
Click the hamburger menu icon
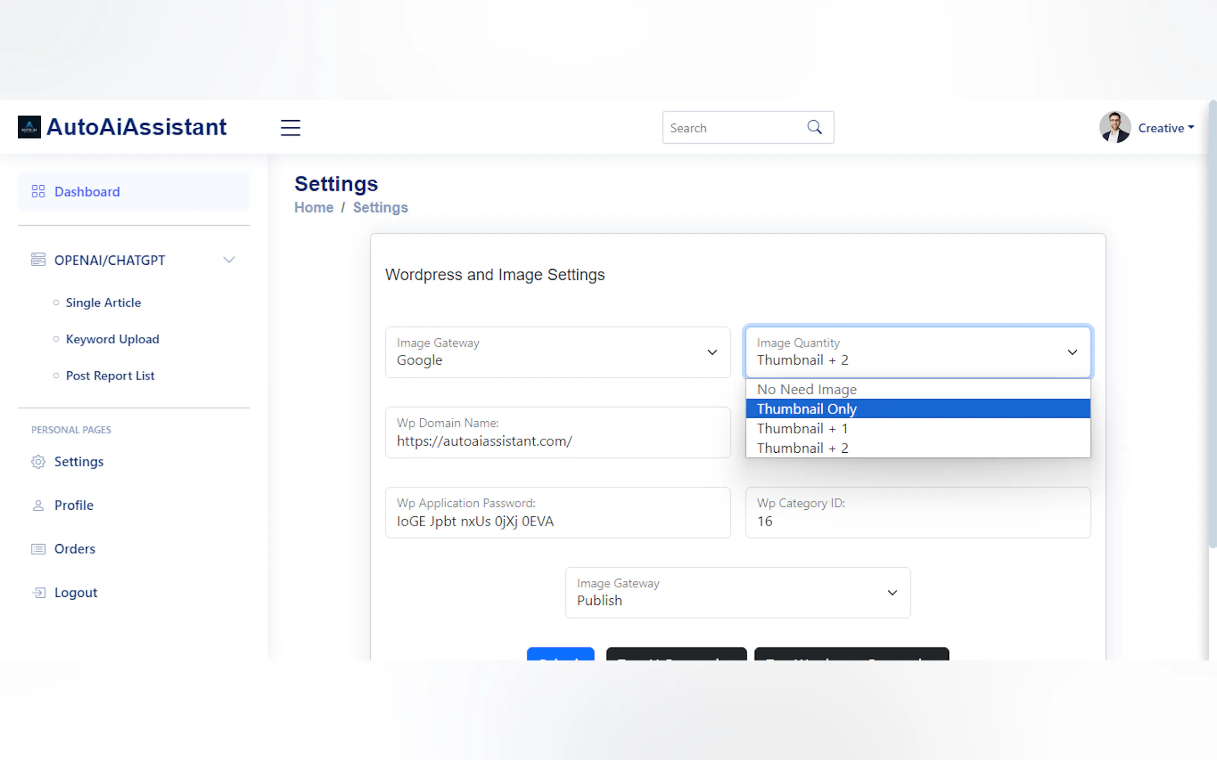(x=290, y=128)
